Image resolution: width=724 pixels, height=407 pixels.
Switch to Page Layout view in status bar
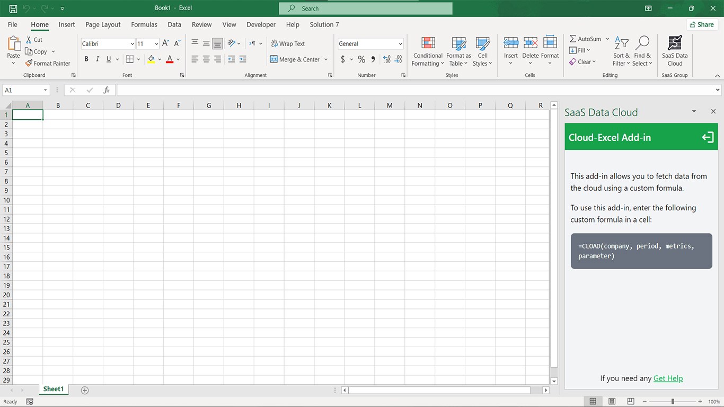[x=612, y=402]
